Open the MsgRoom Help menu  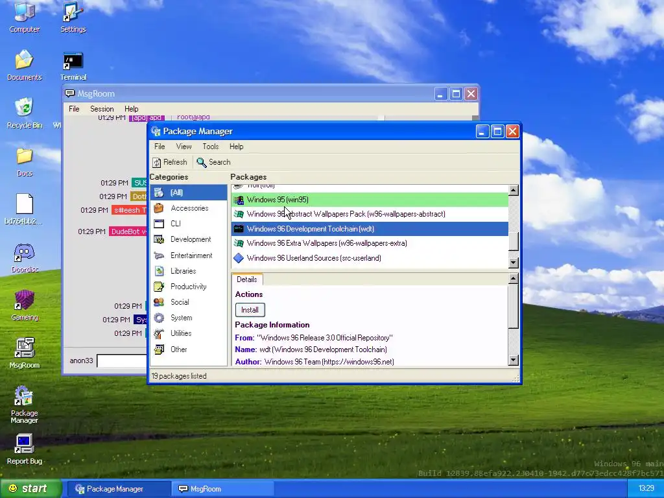pyautogui.click(x=131, y=109)
